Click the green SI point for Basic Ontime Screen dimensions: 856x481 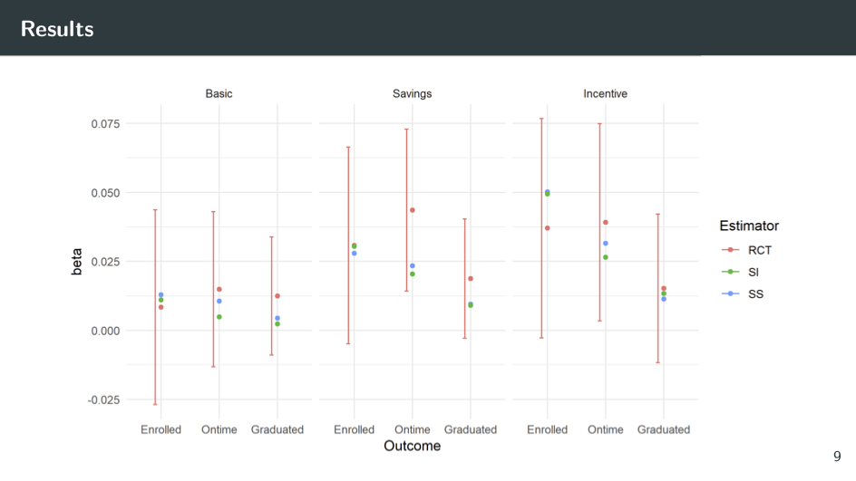[219, 317]
